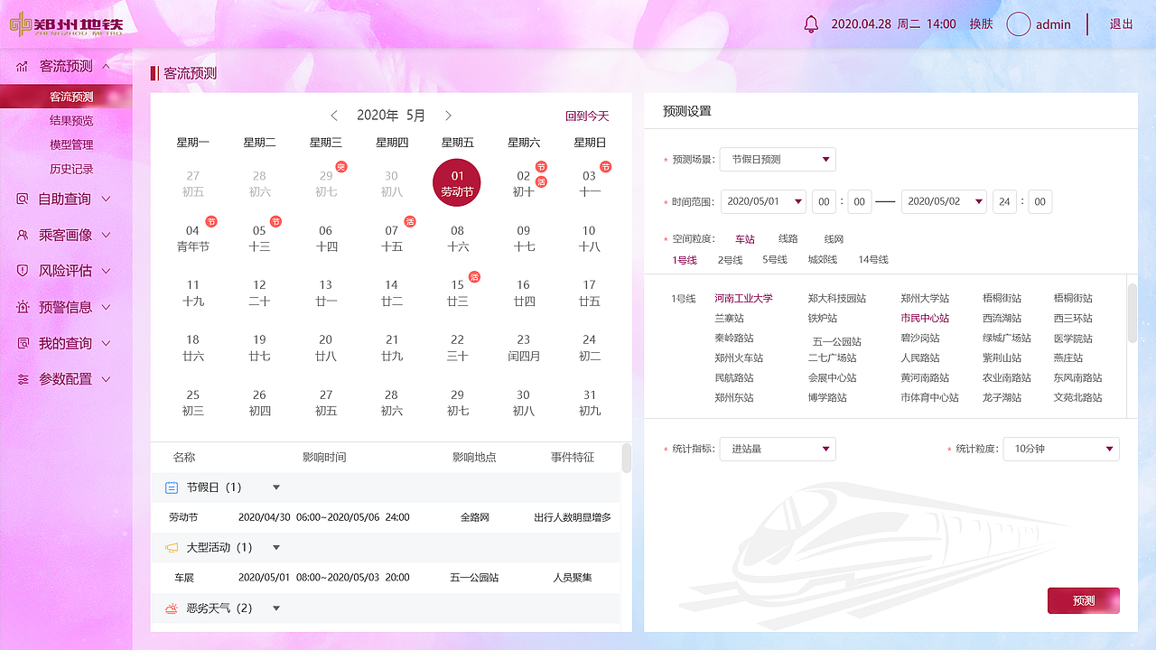Expand the 自助查询 sidebar menu

click(107, 199)
